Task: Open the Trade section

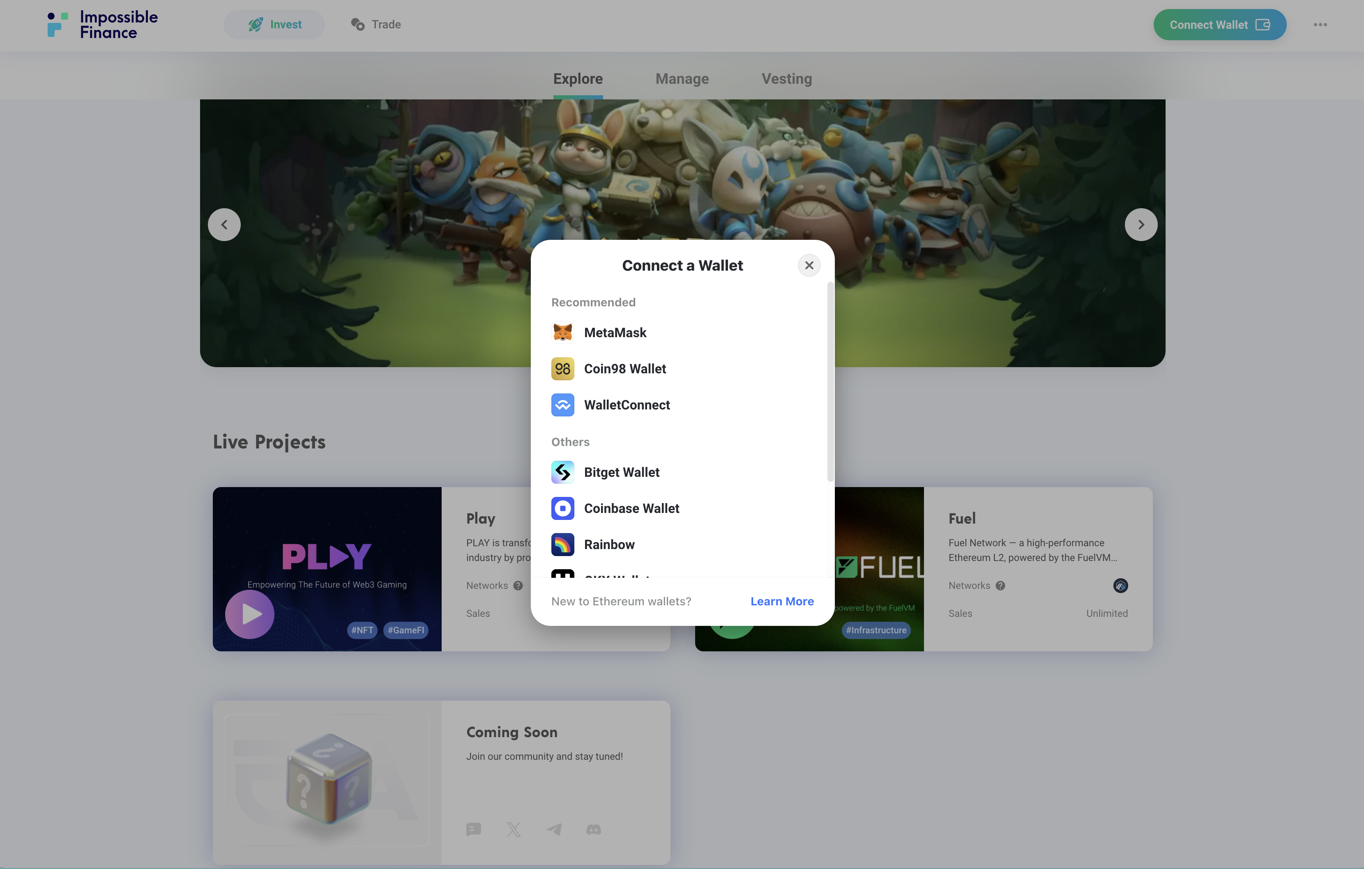Action: click(x=376, y=24)
